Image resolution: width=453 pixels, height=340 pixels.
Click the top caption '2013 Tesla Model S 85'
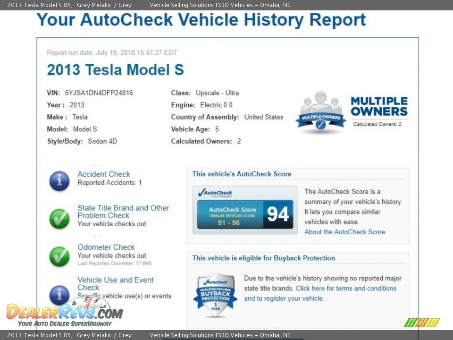click(39, 5)
